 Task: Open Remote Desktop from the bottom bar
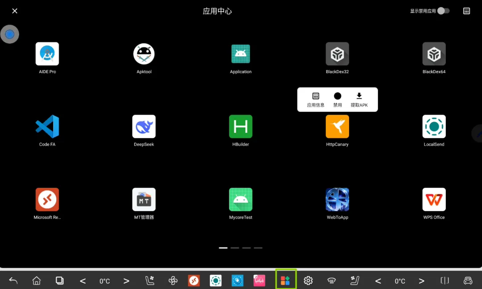pyautogui.click(x=194, y=281)
